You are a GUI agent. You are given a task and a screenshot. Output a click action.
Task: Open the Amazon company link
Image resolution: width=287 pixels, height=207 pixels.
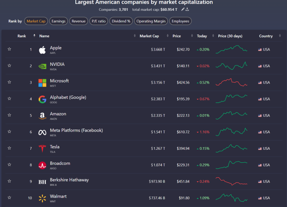pyautogui.click(x=58, y=114)
